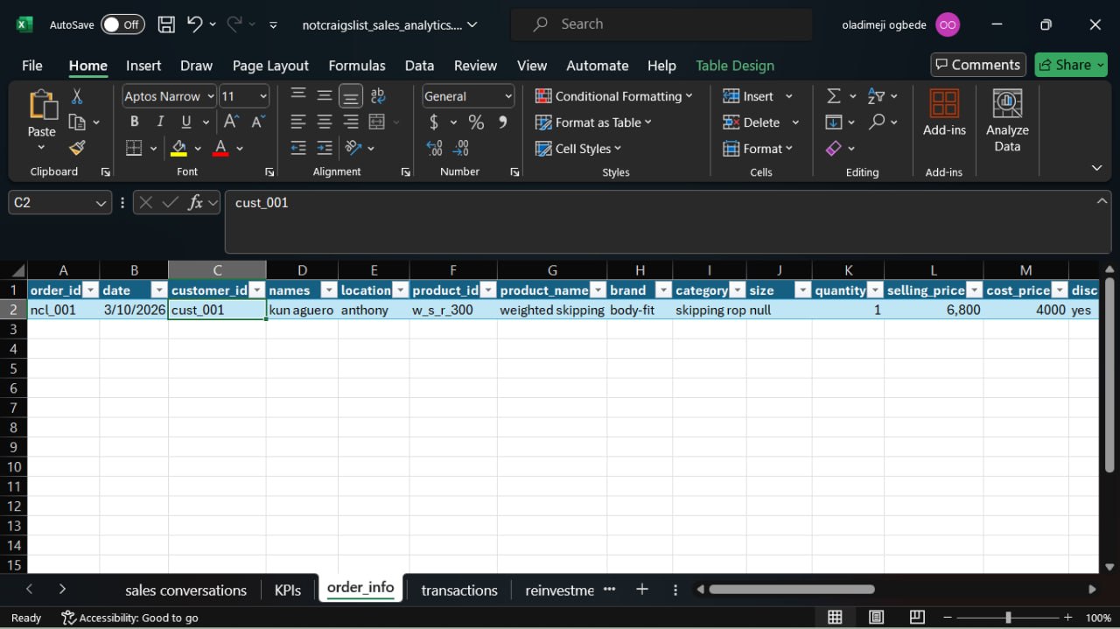The height and width of the screenshot is (629, 1120).
Task: Toggle Wrap Text for the cell
Action: [x=378, y=96]
